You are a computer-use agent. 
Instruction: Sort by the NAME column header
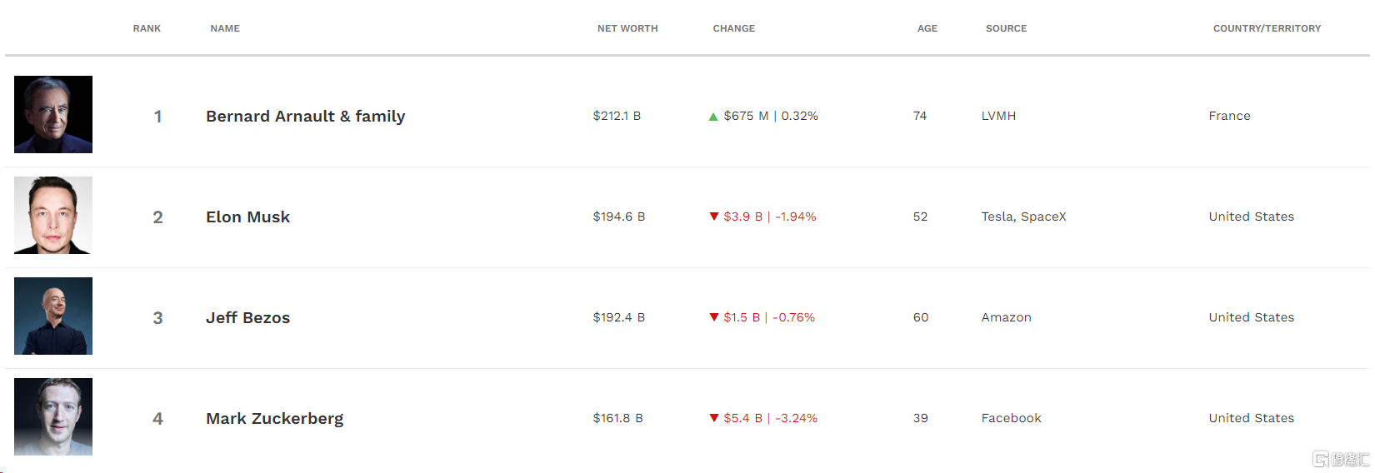point(225,28)
